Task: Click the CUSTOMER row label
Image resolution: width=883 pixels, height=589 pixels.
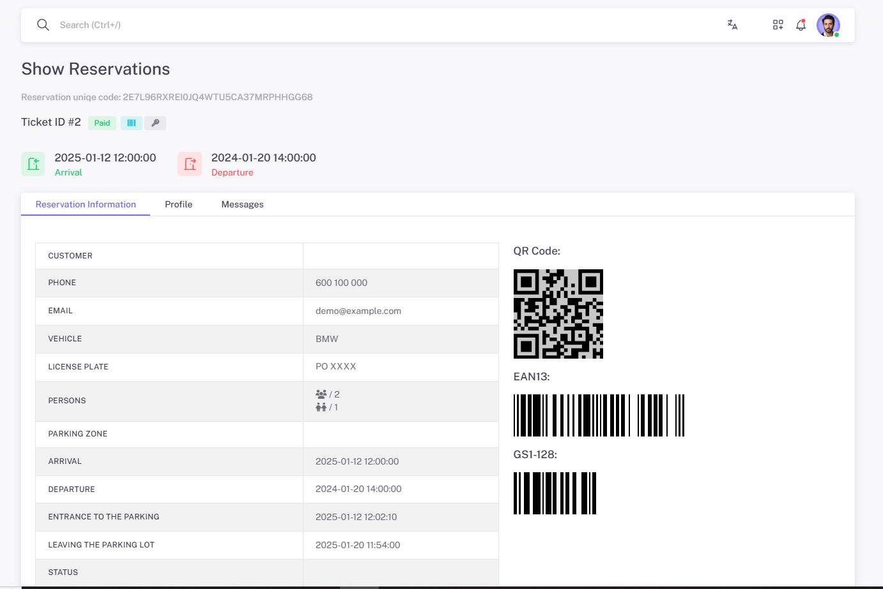Action: (70, 256)
